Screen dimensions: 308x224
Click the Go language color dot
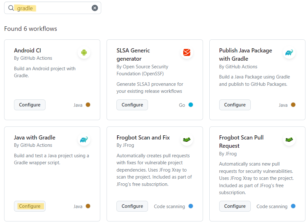pyautogui.click(x=191, y=105)
